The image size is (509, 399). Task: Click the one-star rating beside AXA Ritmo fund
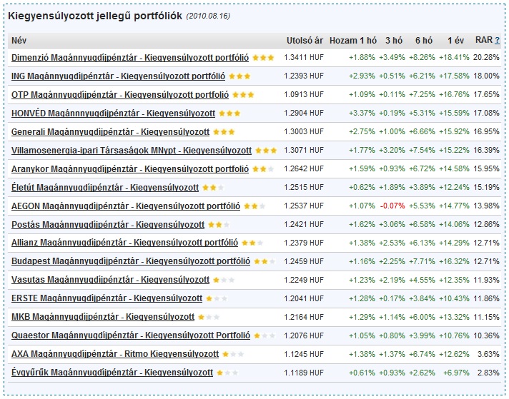[233, 354]
